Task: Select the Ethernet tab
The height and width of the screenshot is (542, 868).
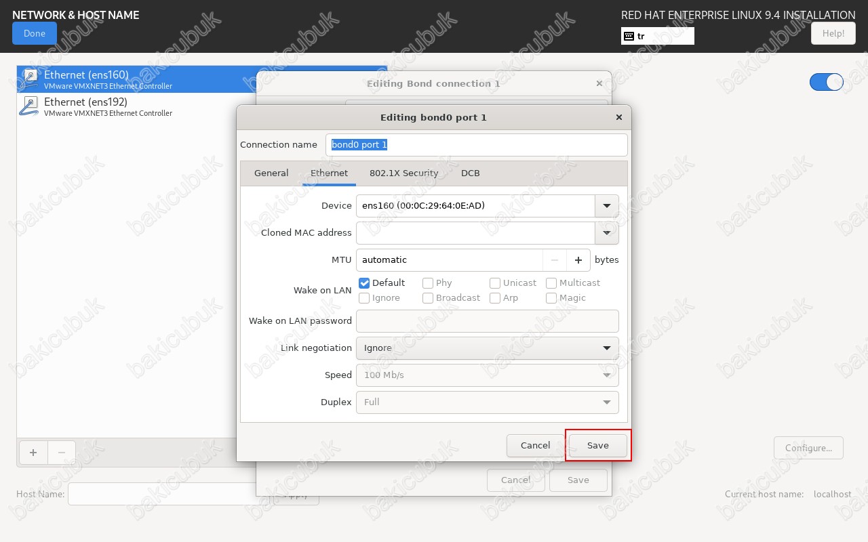Action: click(x=329, y=173)
